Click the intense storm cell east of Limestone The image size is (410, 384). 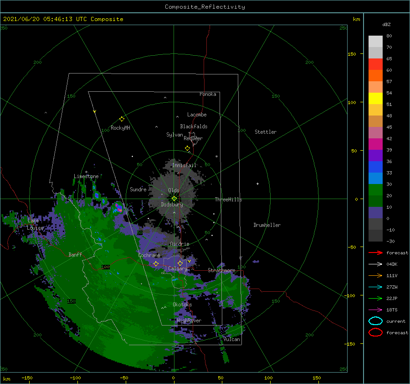tap(119, 208)
